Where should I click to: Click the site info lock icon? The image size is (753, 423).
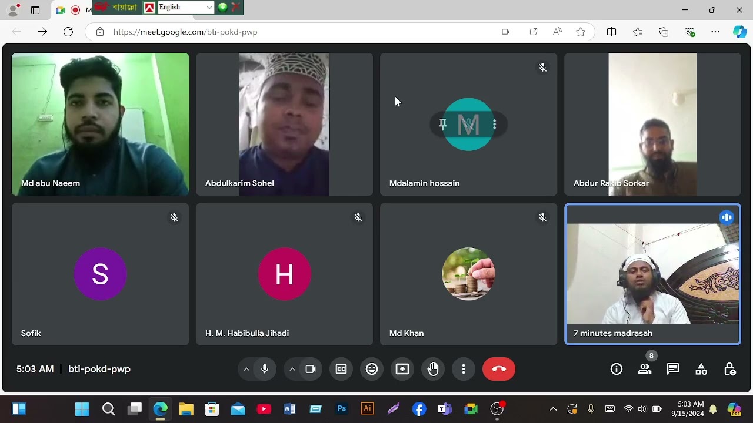tap(100, 32)
